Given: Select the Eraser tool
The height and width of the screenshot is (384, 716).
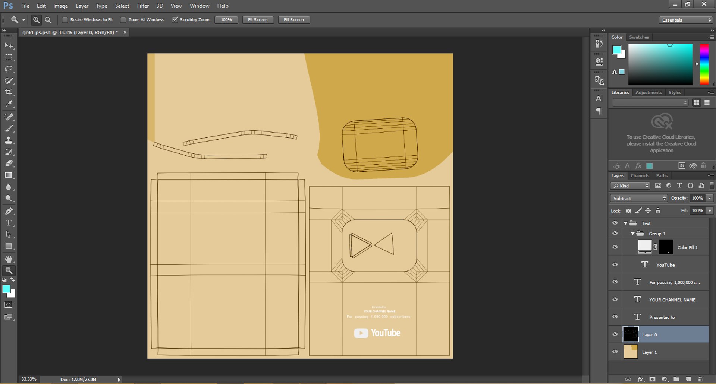Looking at the screenshot, I should click(9, 163).
